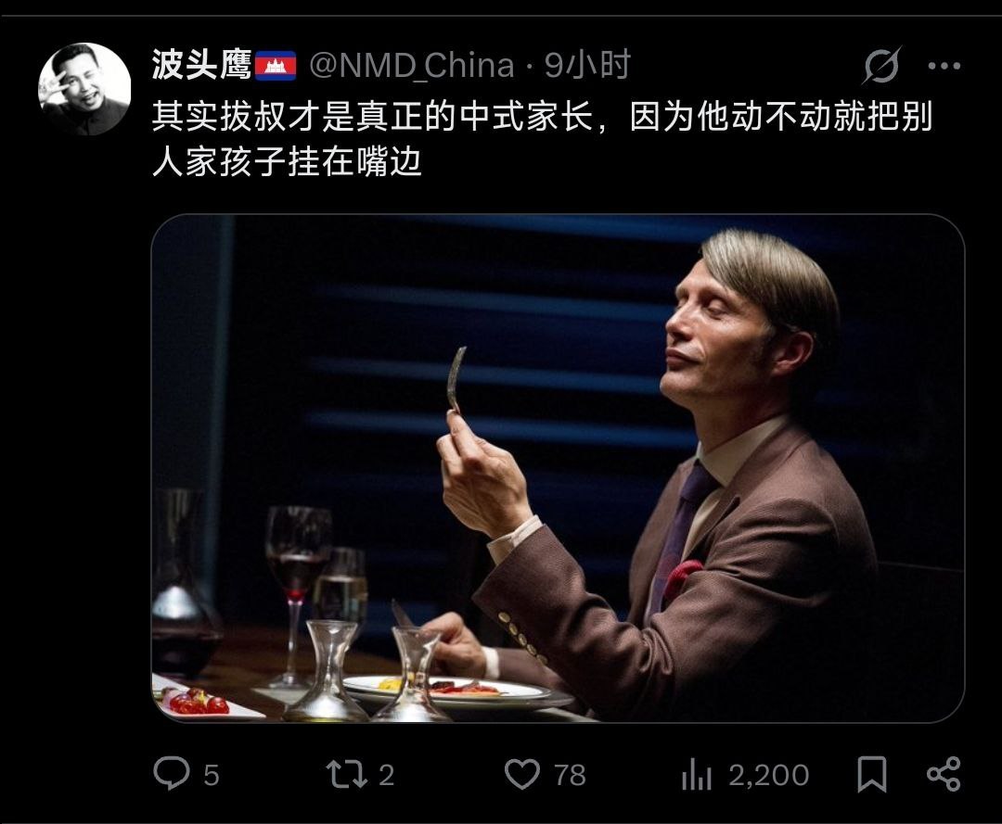The height and width of the screenshot is (824, 1002).
Task: Like the post with the heart icon
Action: (x=522, y=774)
